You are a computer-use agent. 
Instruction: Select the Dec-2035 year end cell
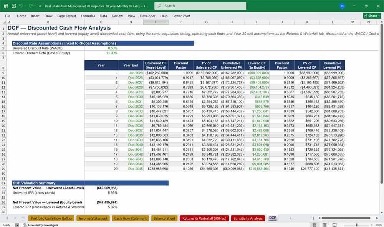point(131,121)
